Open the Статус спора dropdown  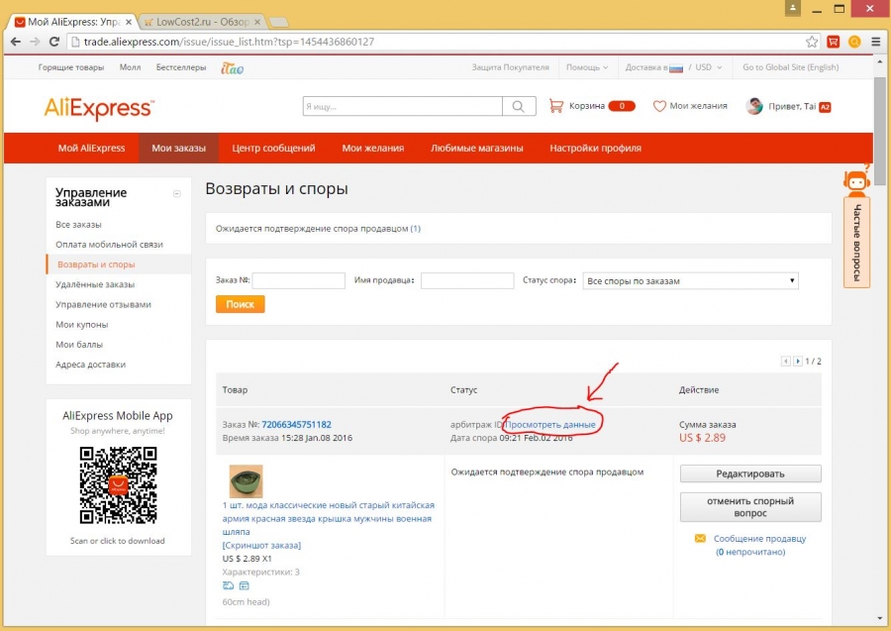tap(690, 280)
